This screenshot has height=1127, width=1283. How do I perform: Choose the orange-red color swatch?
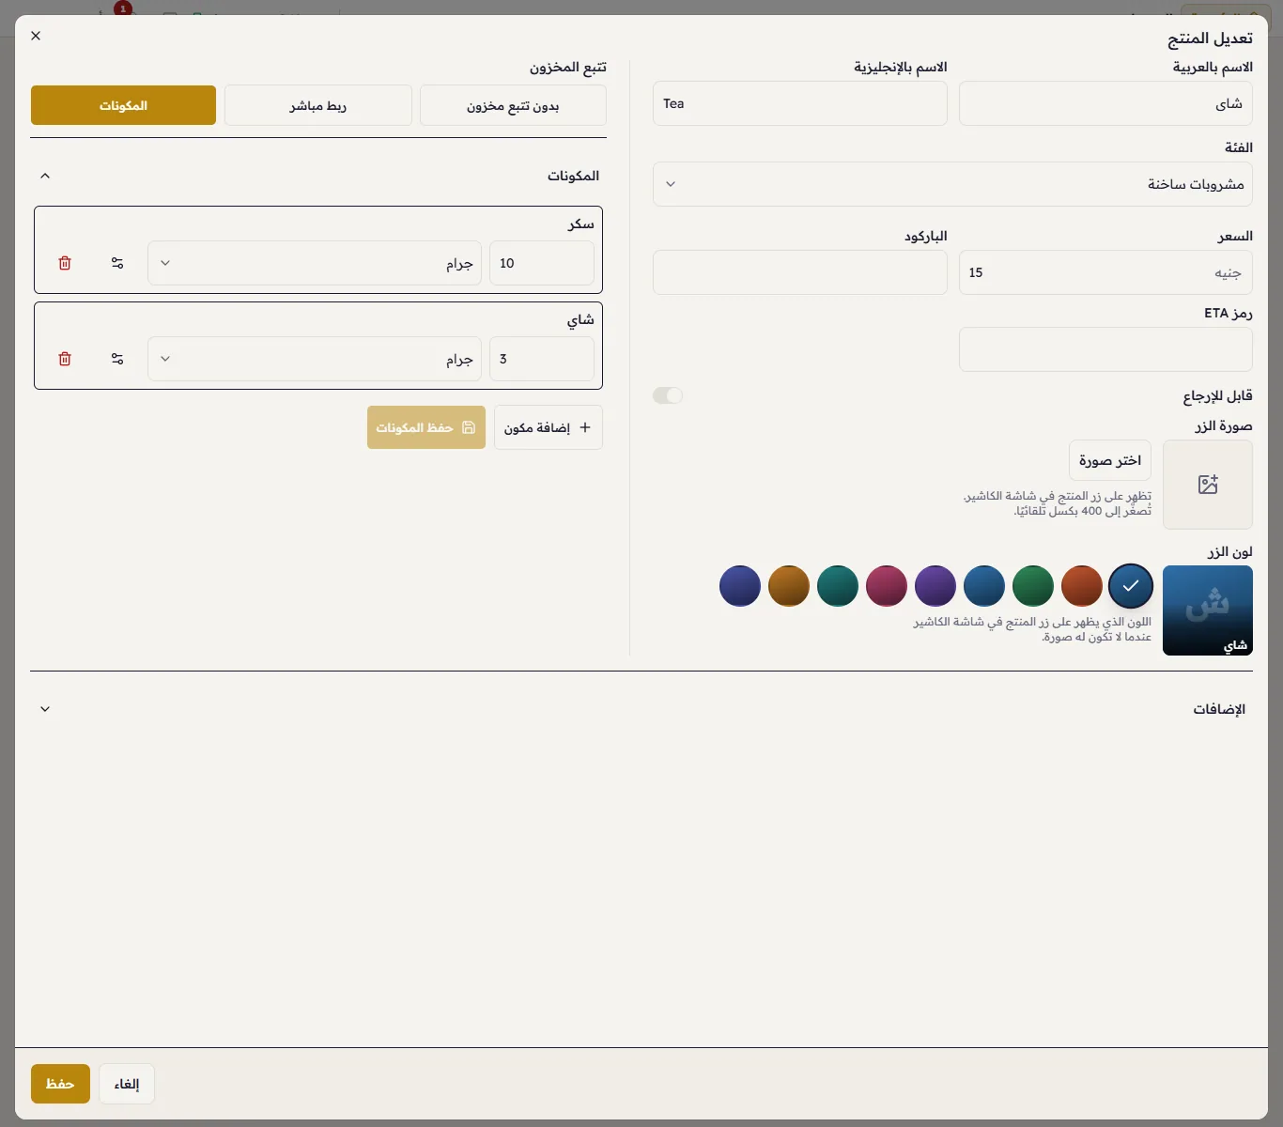pyautogui.click(x=1082, y=586)
